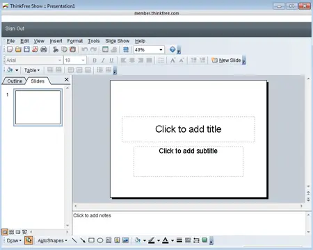313x250 pixels.
Task: Click the Print icon in toolbar
Action: pyautogui.click(x=44, y=49)
